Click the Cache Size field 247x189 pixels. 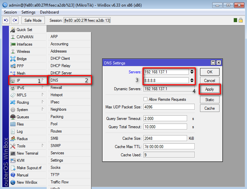(165, 138)
